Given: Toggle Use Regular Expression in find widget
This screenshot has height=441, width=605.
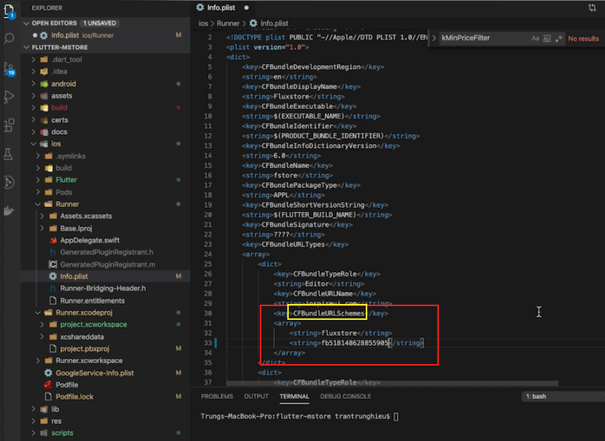Looking at the screenshot, I should [x=559, y=38].
